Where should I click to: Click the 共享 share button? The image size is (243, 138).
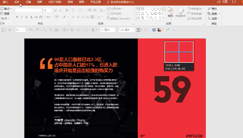pos(223,2)
